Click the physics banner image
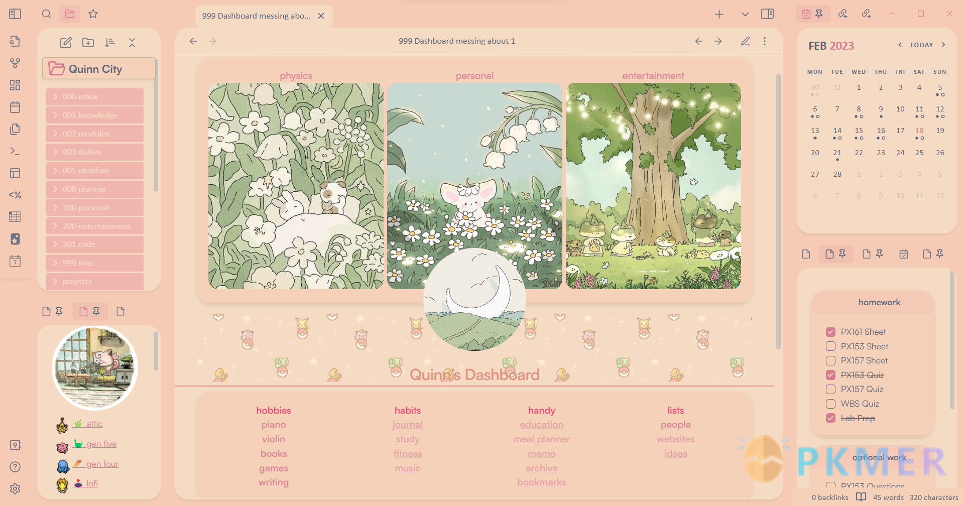The height and width of the screenshot is (506, 964). coord(296,186)
